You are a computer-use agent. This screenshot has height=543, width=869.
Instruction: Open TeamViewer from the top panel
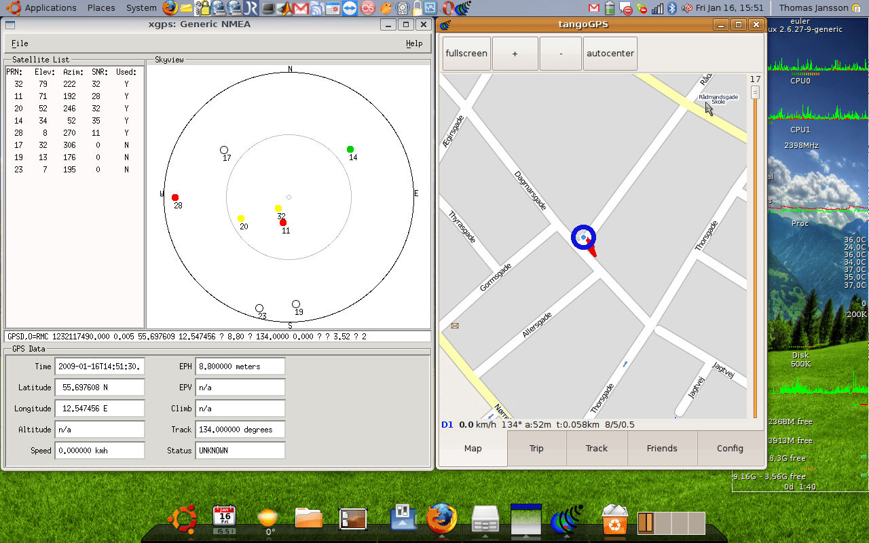click(x=349, y=7)
